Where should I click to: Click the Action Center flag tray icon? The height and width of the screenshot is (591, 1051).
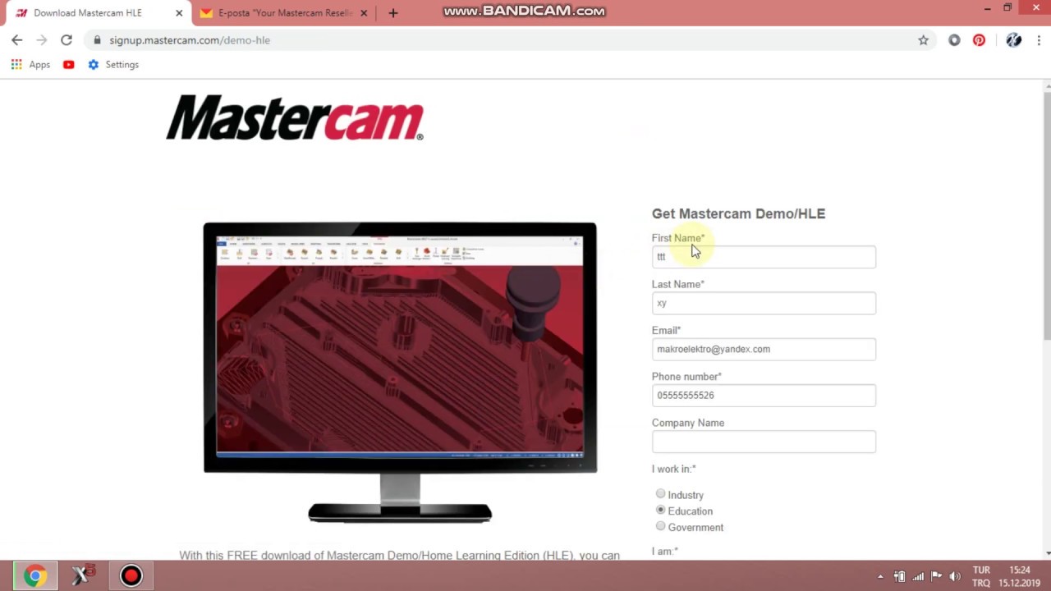[936, 576]
